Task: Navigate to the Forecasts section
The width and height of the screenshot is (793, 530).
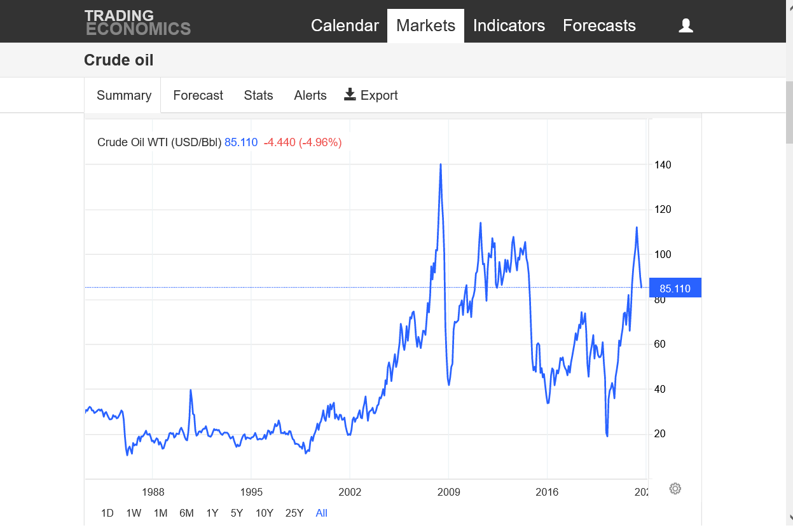Action: tap(599, 25)
